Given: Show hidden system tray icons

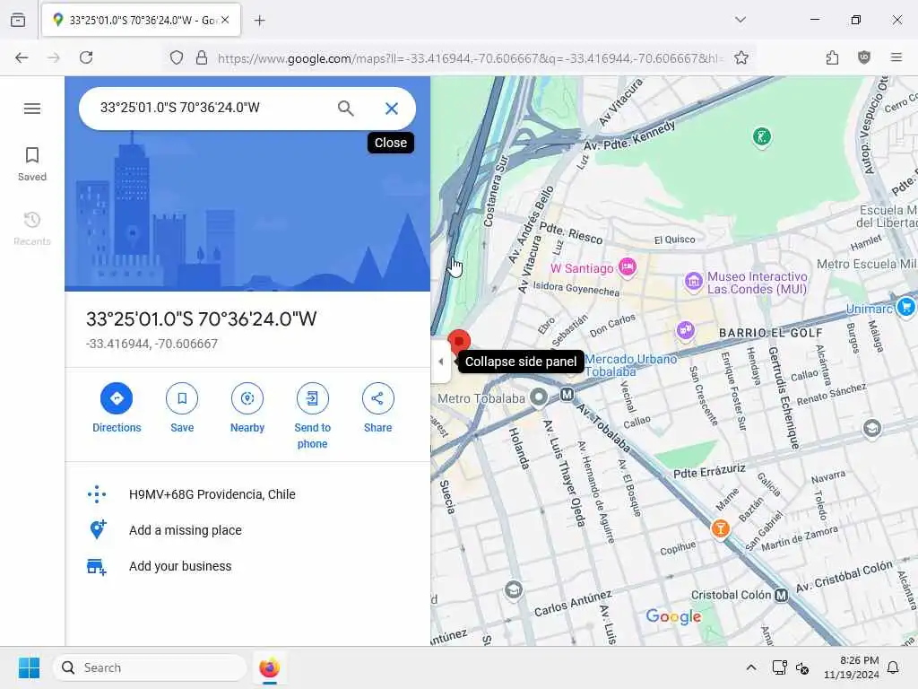Looking at the screenshot, I should click(750, 667).
